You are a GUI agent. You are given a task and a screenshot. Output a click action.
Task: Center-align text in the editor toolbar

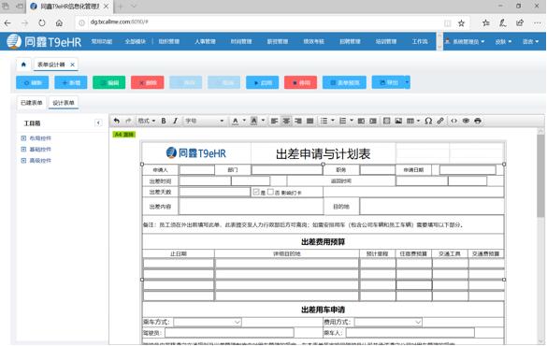point(286,121)
